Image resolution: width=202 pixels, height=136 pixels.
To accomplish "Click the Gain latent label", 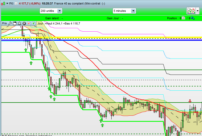I will pyautogui.click(x=53, y=18).
